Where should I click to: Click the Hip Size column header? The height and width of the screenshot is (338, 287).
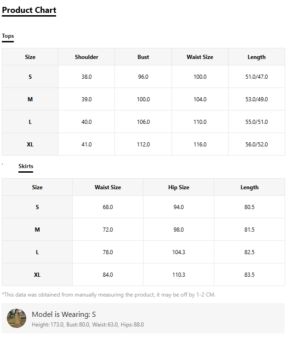click(x=179, y=187)
